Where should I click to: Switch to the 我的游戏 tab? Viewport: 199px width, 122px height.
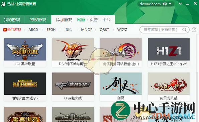(12, 19)
